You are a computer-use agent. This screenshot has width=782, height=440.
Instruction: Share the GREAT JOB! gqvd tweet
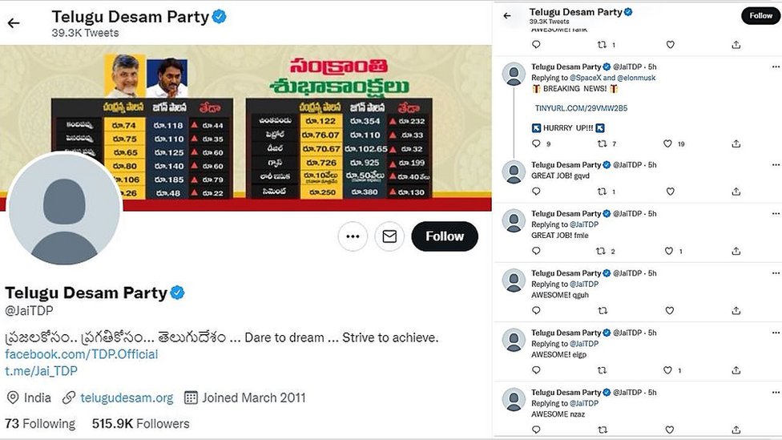click(x=736, y=192)
